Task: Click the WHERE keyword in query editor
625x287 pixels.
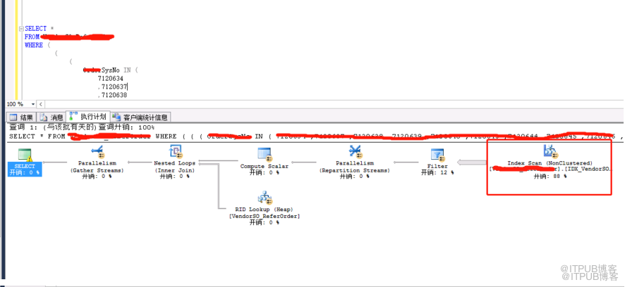Action: coord(33,45)
